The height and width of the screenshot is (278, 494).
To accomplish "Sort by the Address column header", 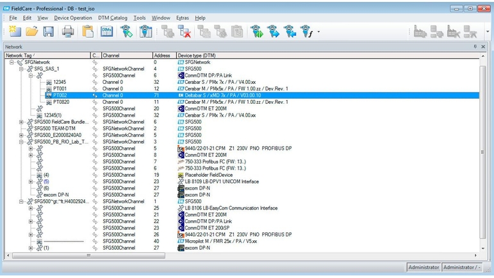I will [x=163, y=55].
